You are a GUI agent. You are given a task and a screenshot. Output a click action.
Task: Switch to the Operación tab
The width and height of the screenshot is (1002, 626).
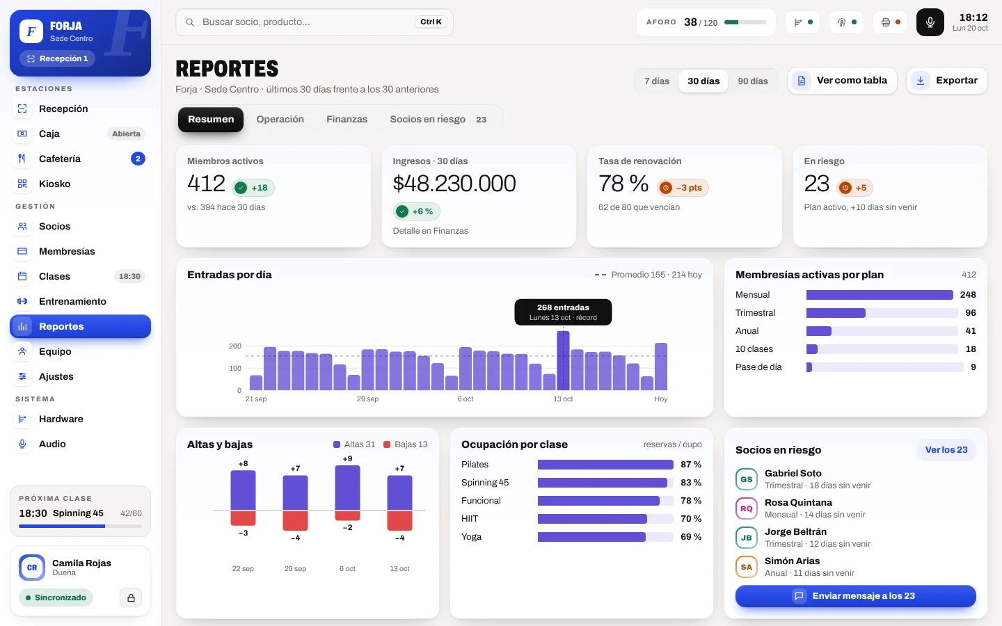coord(280,120)
